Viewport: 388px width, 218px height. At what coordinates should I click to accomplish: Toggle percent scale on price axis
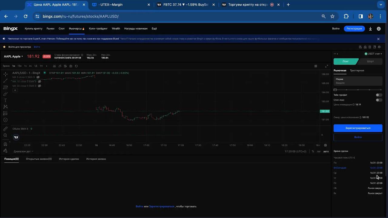(313, 151)
